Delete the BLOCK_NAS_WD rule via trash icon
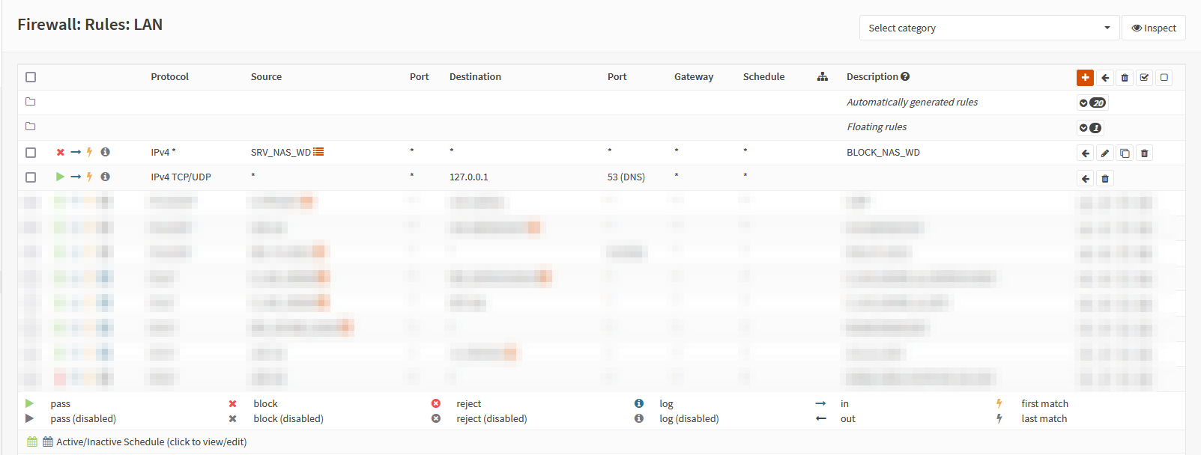The image size is (1201, 455). (x=1144, y=153)
